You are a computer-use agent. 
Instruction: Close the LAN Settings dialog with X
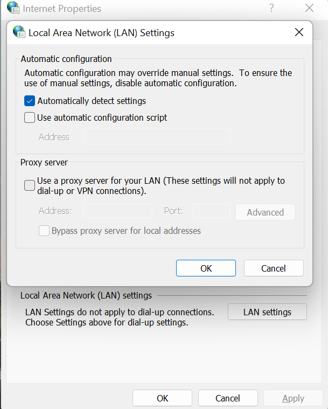click(299, 32)
